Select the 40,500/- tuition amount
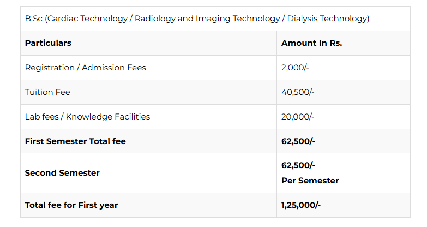This screenshot has width=427, height=227. [297, 92]
